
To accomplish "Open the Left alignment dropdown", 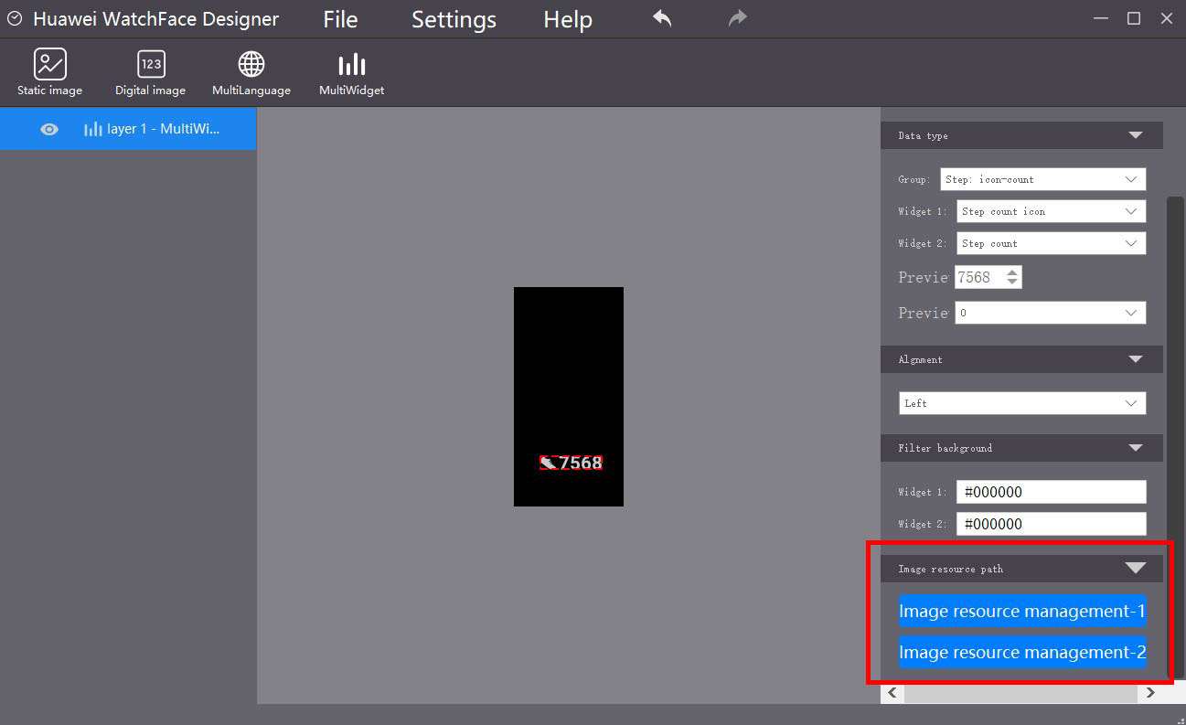I will pyautogui.click(x=1022, y=403).
